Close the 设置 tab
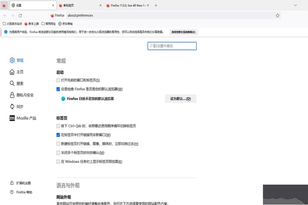The image size is (308, 205). 53,5
